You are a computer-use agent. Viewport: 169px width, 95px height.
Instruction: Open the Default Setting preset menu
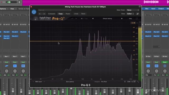[x=107, y=18]
